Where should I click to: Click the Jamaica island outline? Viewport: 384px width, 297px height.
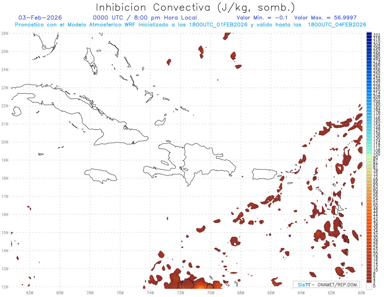click(101, 176)
